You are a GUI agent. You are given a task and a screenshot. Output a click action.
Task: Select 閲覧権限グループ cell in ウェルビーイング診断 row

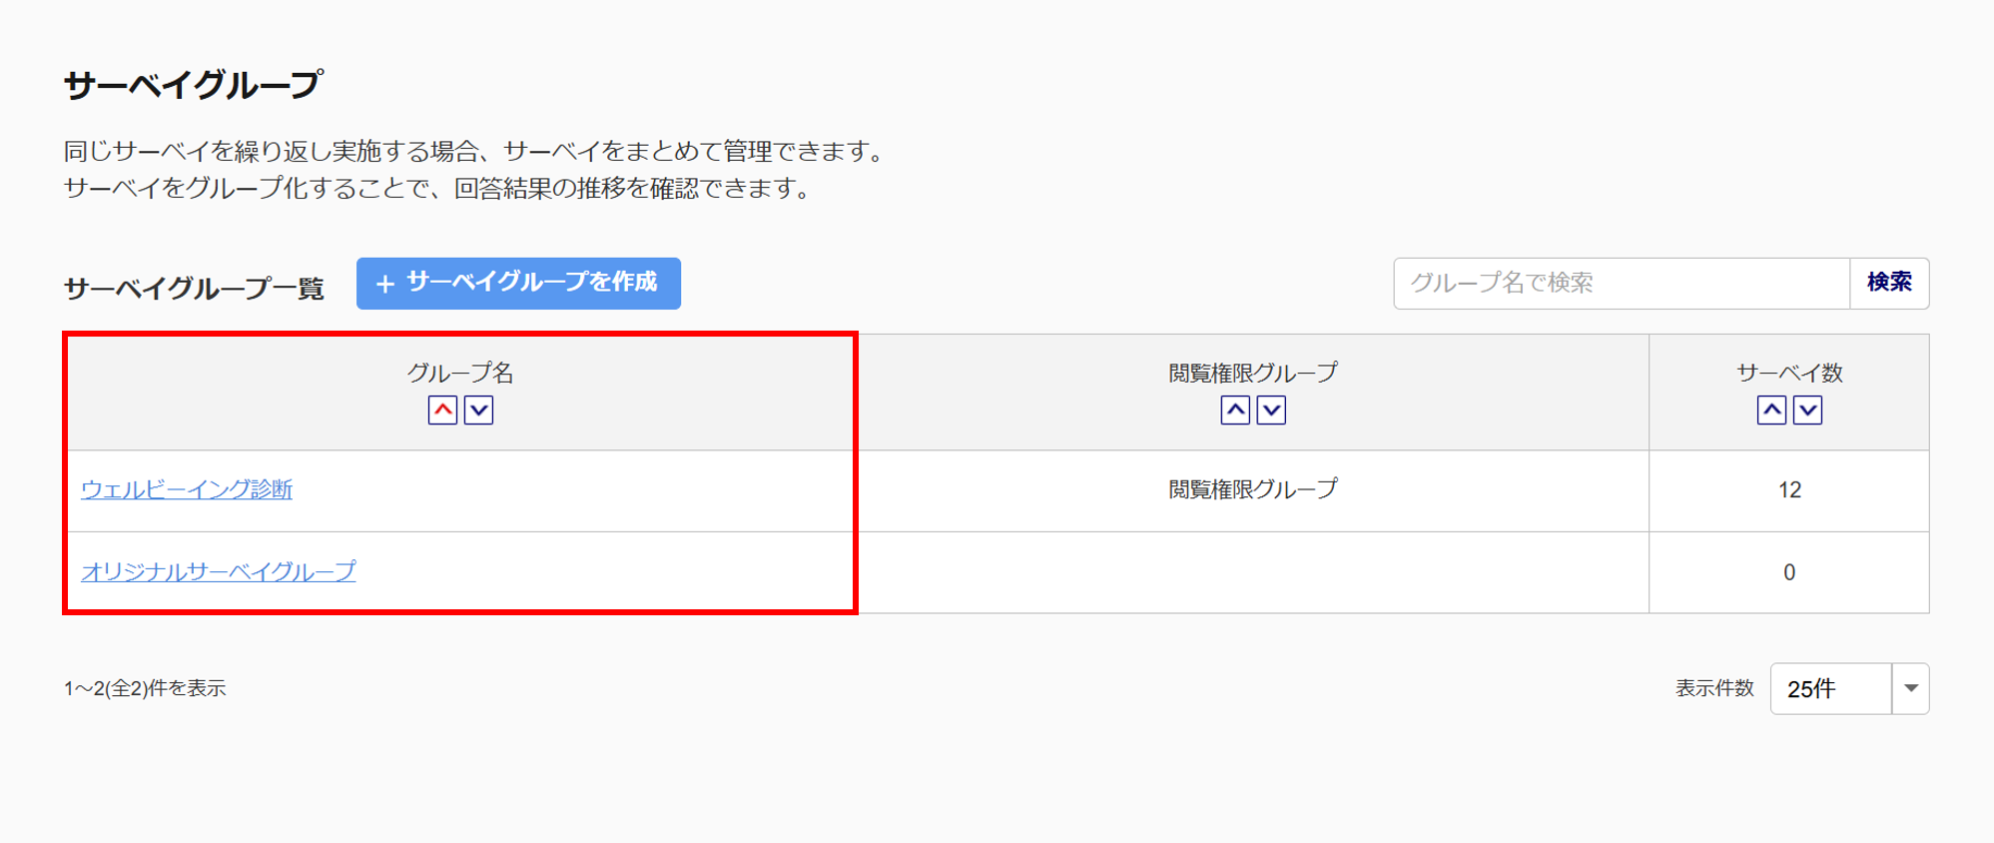1252,489
